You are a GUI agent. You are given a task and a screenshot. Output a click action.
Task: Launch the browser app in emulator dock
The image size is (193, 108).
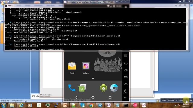(x=114, y=88)
